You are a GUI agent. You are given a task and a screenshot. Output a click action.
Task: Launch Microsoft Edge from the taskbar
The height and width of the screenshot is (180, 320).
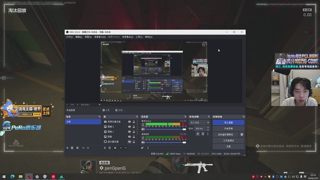[x=12, y=177]
